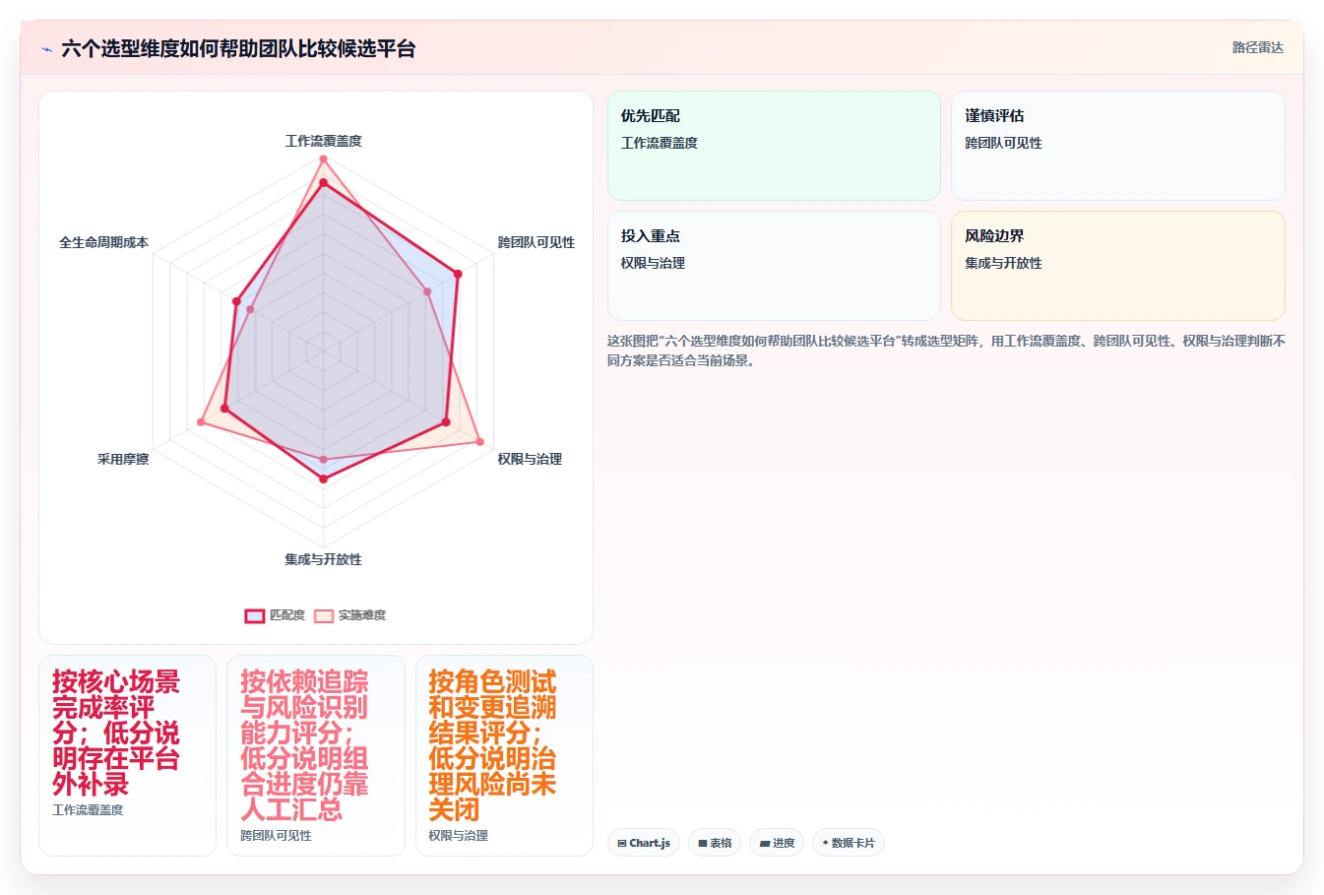Click the 工作流覆盖度 radar axis label
The image size is (1324, 895).
[324, 141]
